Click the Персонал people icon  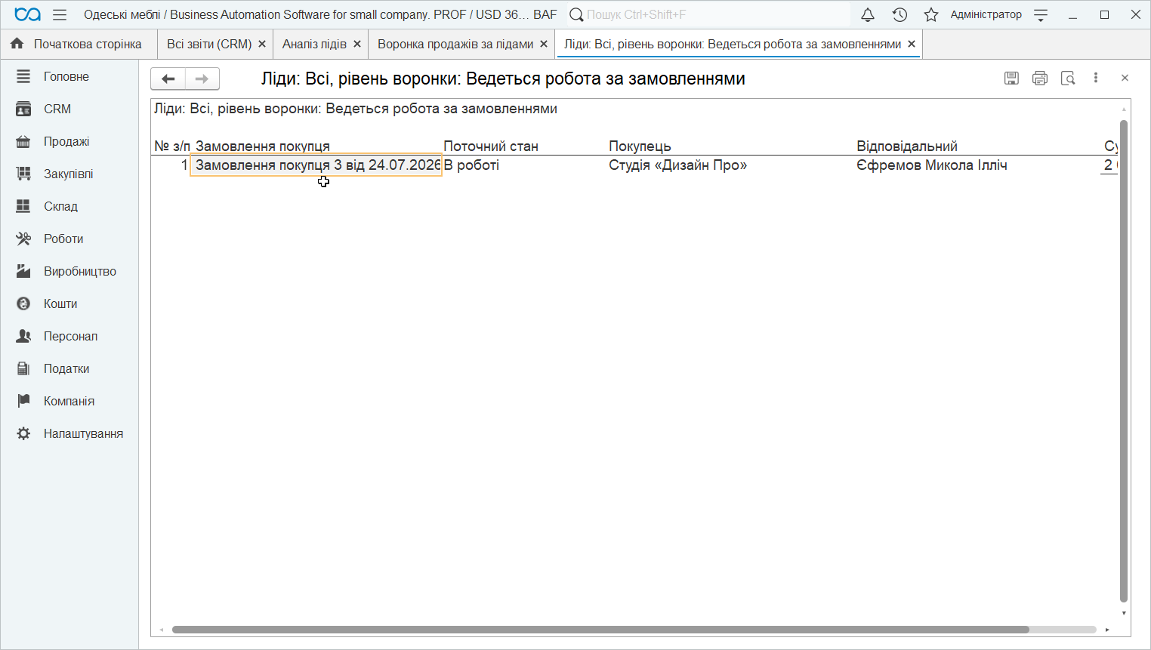coord(23,336)
